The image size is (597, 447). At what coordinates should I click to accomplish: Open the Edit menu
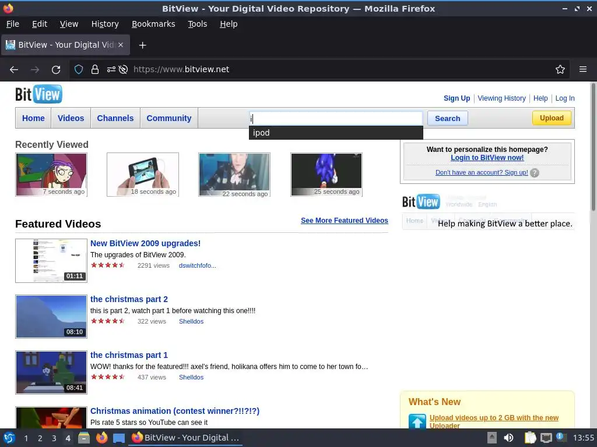[40, 24]
